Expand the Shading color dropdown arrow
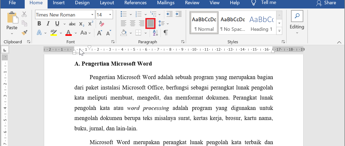 (131, 33)
